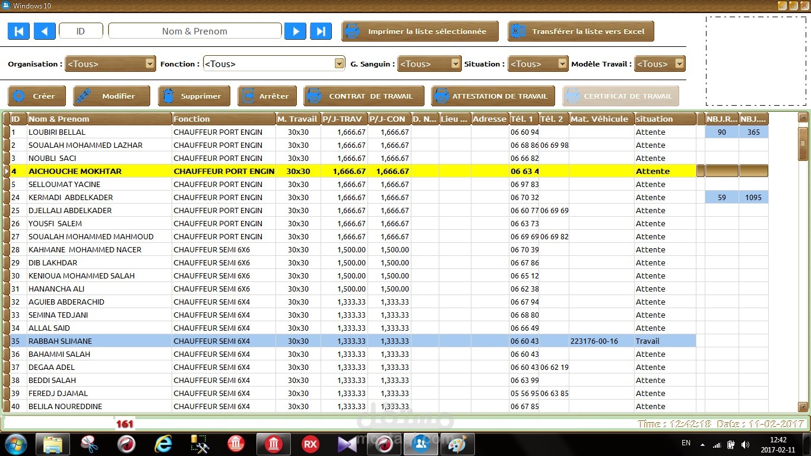
Task: Click the RX taskbar icon
Action: pos(310,444)
